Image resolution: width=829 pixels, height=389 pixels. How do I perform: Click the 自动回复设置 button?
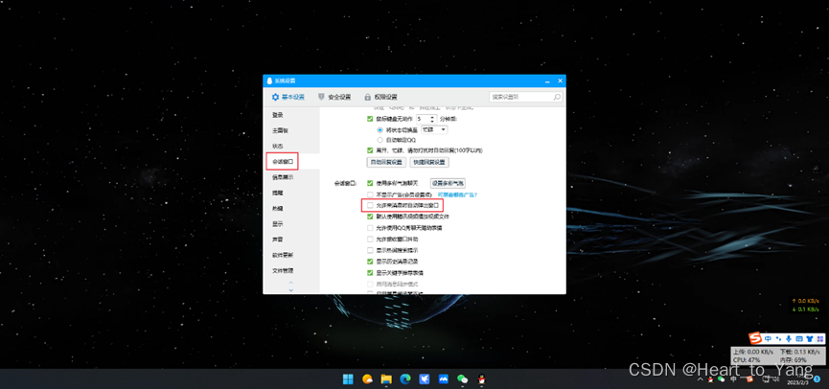pyautogui.click(x=386, y=162)
